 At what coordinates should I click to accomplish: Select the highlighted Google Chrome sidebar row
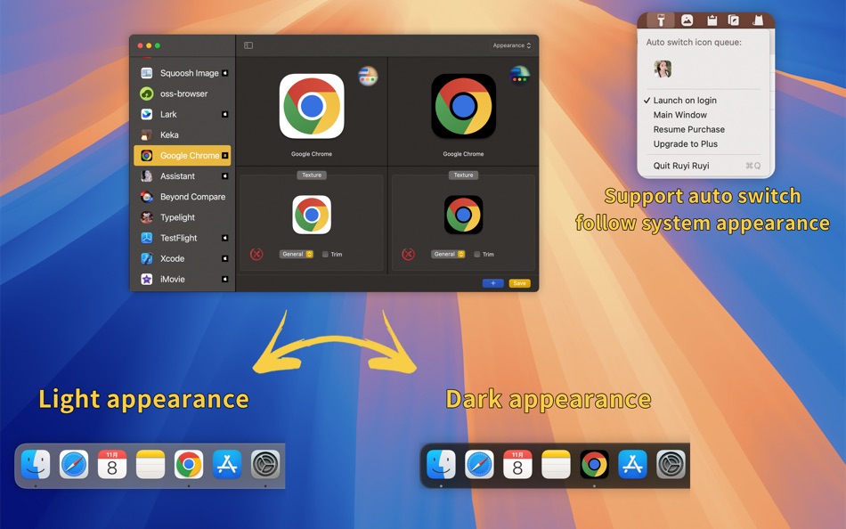(182, 156)
